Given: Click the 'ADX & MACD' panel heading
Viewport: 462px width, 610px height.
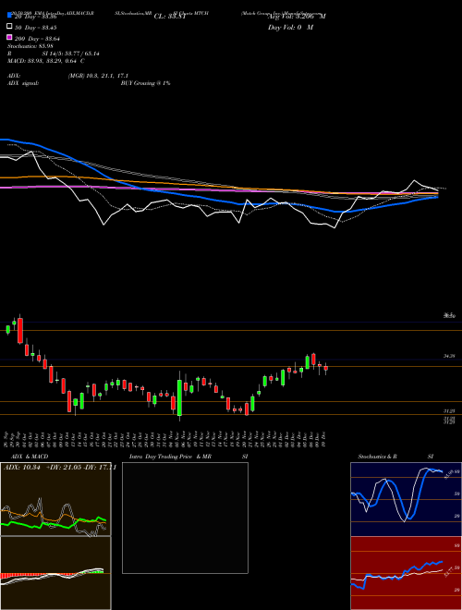Looking at the screenshot, I should [30, 457].
